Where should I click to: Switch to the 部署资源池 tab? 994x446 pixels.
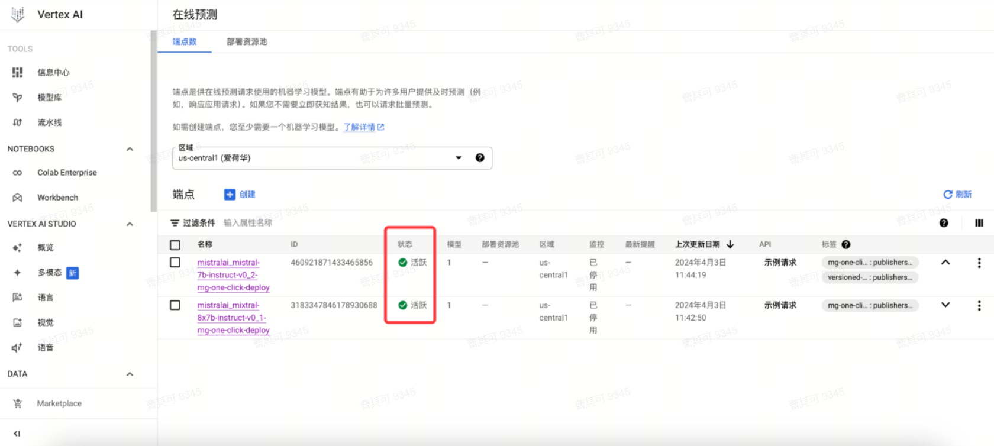click(x=247, y=41)
